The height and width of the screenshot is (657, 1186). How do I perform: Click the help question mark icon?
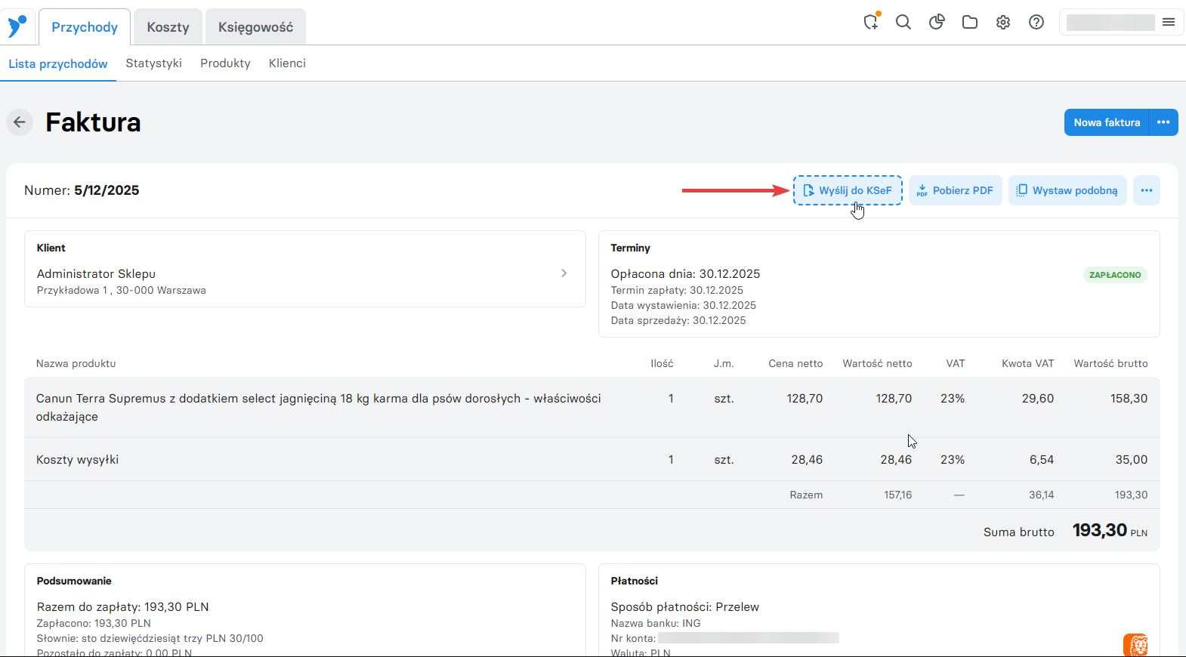point(1036,22)
